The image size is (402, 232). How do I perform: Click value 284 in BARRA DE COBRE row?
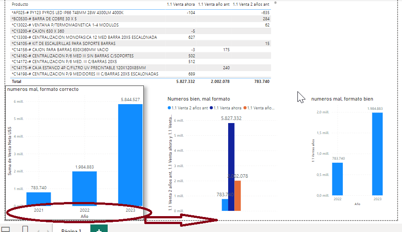(x=266, y=19)
